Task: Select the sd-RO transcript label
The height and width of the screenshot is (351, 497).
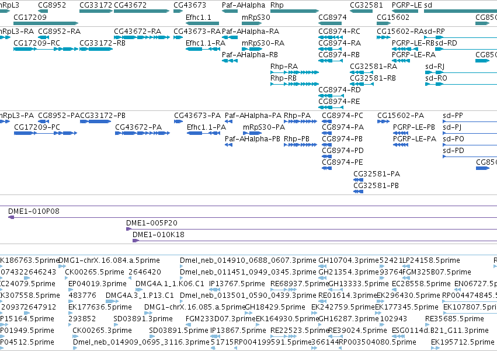Action: [x=436, y=78]
